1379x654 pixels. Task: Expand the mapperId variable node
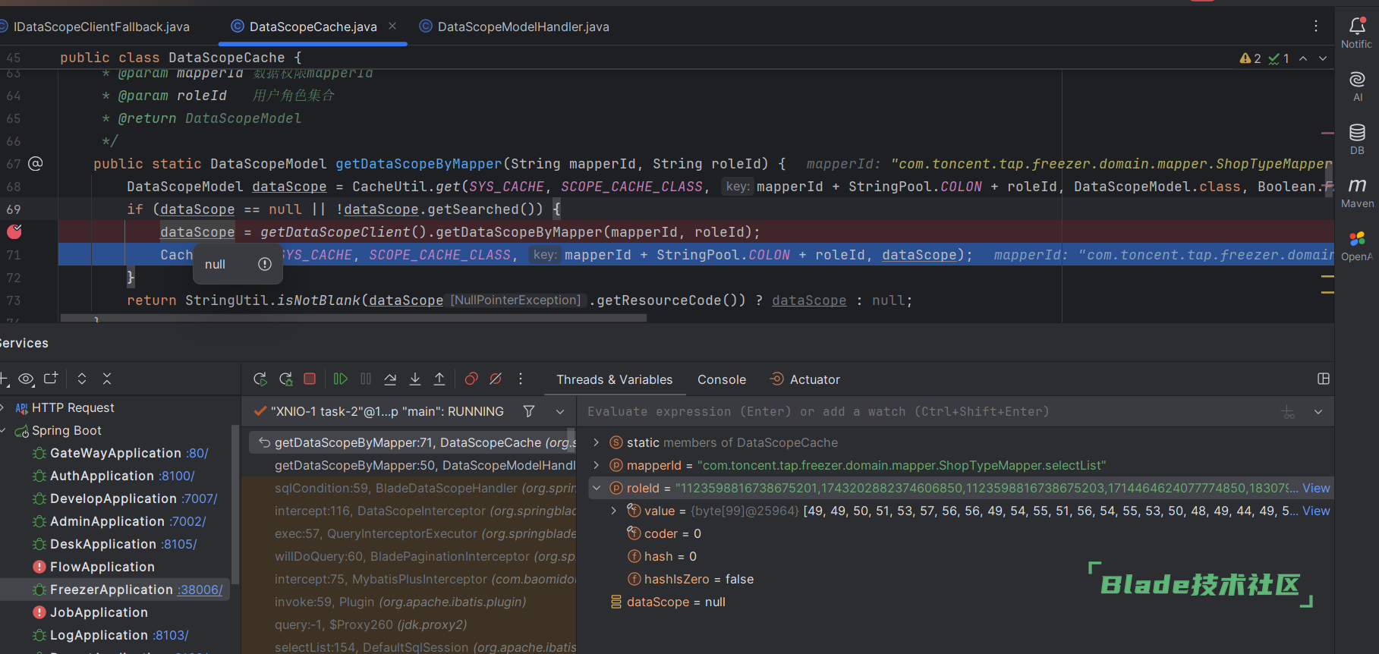click(597, 465)
